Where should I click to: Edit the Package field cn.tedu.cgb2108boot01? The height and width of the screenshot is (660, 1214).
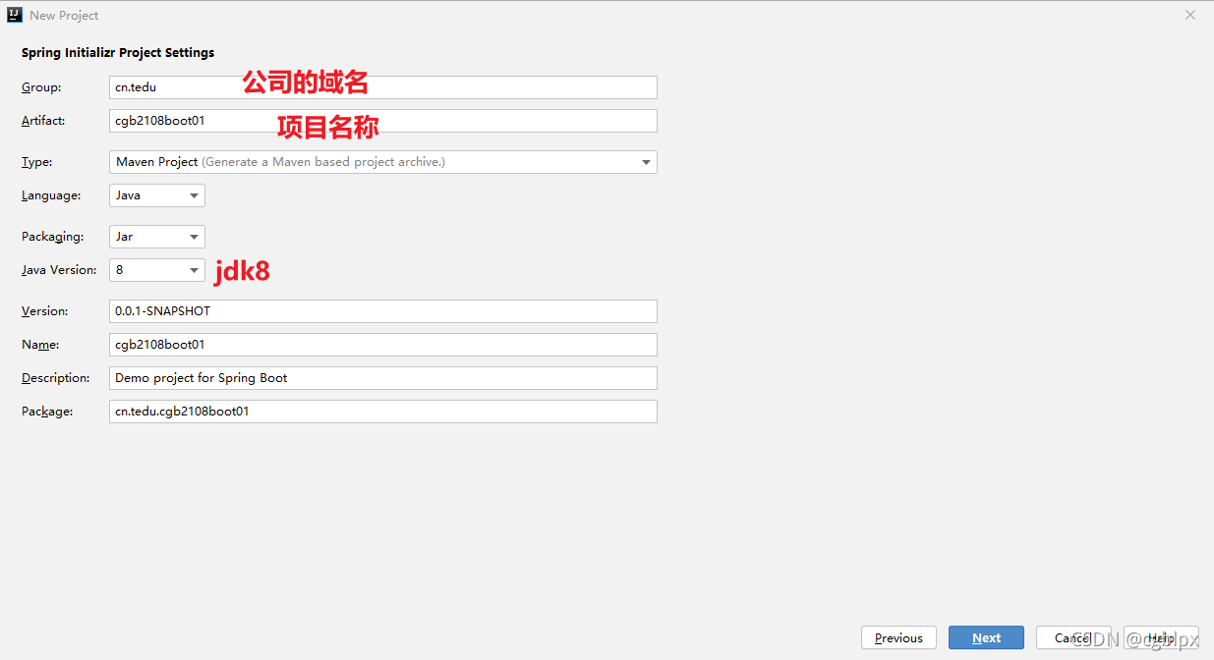pyautogui.click(x=382, y=412)
